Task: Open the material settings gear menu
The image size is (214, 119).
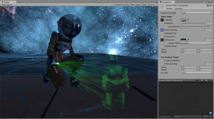Action: (x=211, y=5)
